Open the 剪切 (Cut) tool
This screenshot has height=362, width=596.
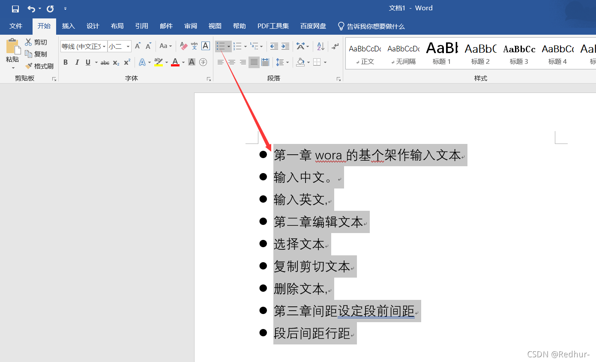tap(38, 42)
